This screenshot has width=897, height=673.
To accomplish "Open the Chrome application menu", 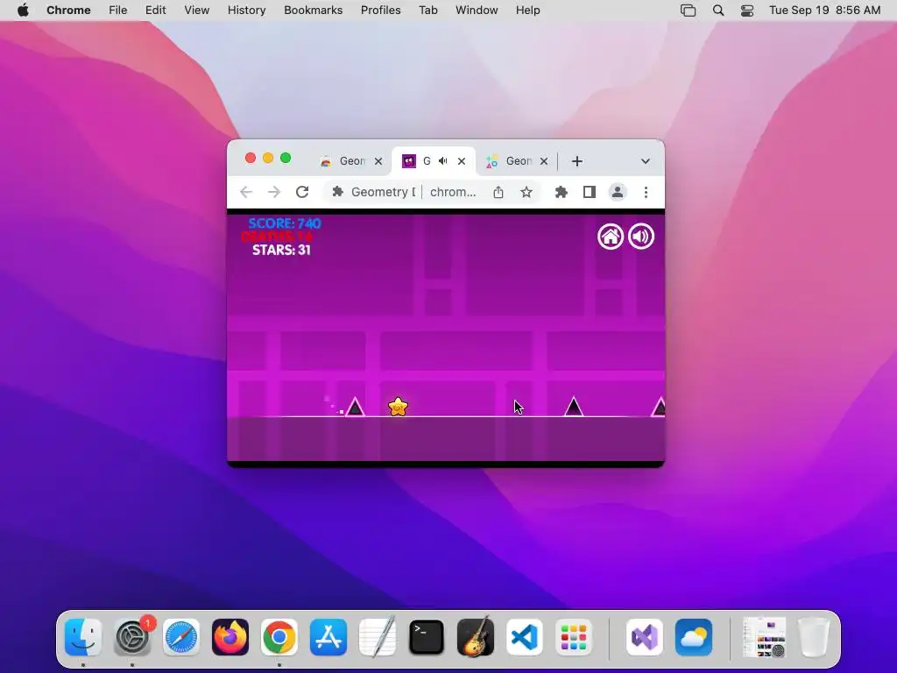I will [68, 11].
